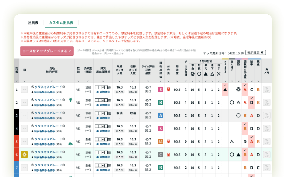
Task: Click the green helmet icon on horse 5
Action: (70, 144)
